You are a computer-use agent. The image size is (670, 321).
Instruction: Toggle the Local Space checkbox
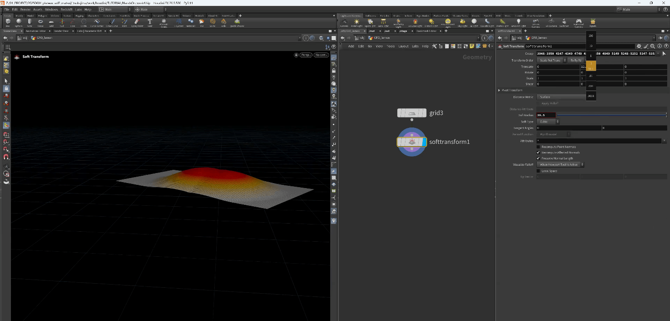538,171
